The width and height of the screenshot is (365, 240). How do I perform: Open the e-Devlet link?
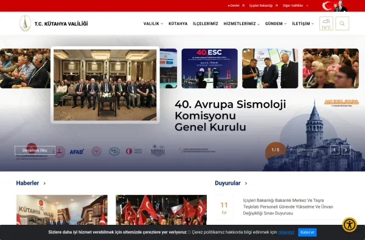(234, 5)
